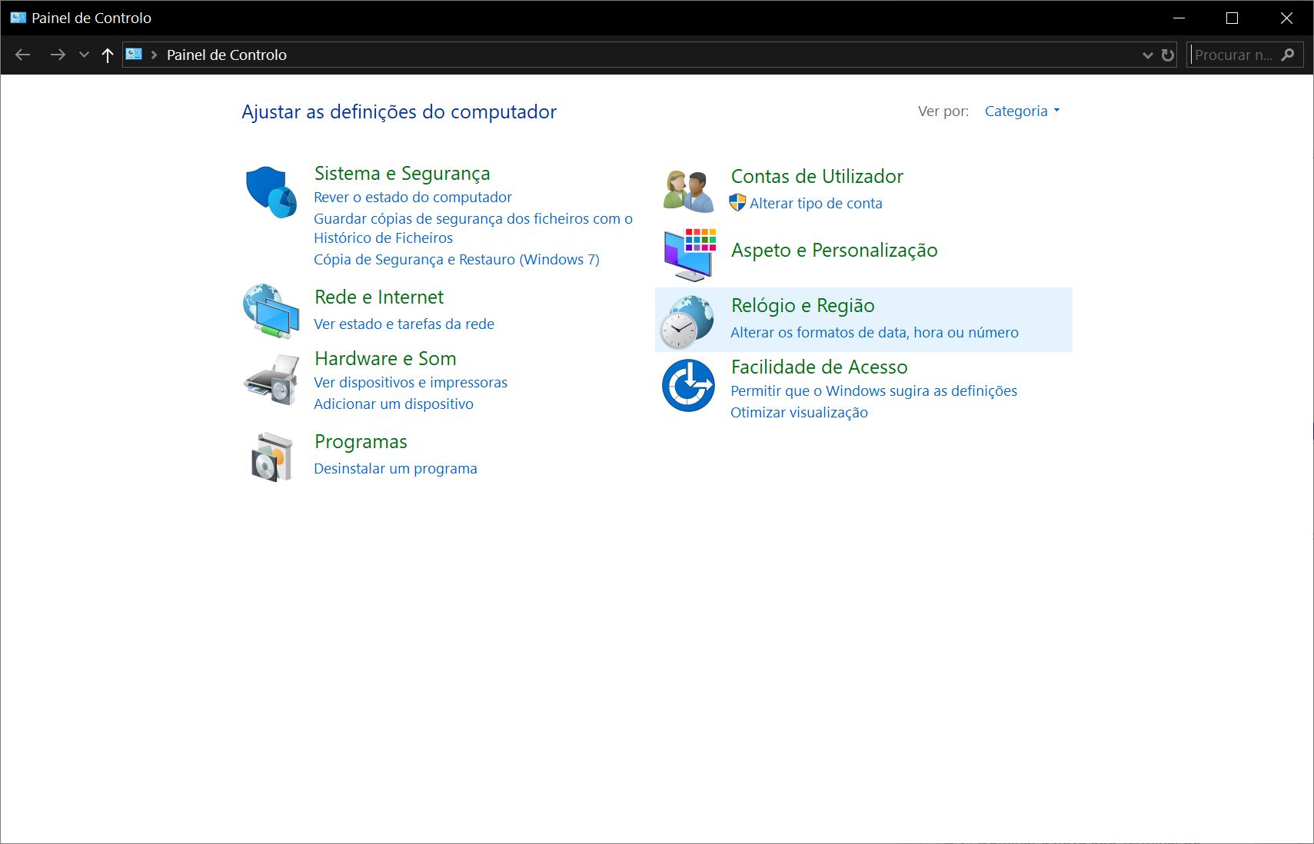The height and width of the screenshot is (844, 1314).
Task: Click the Painel de Controlo title bar icon
Action: point(18,18)
